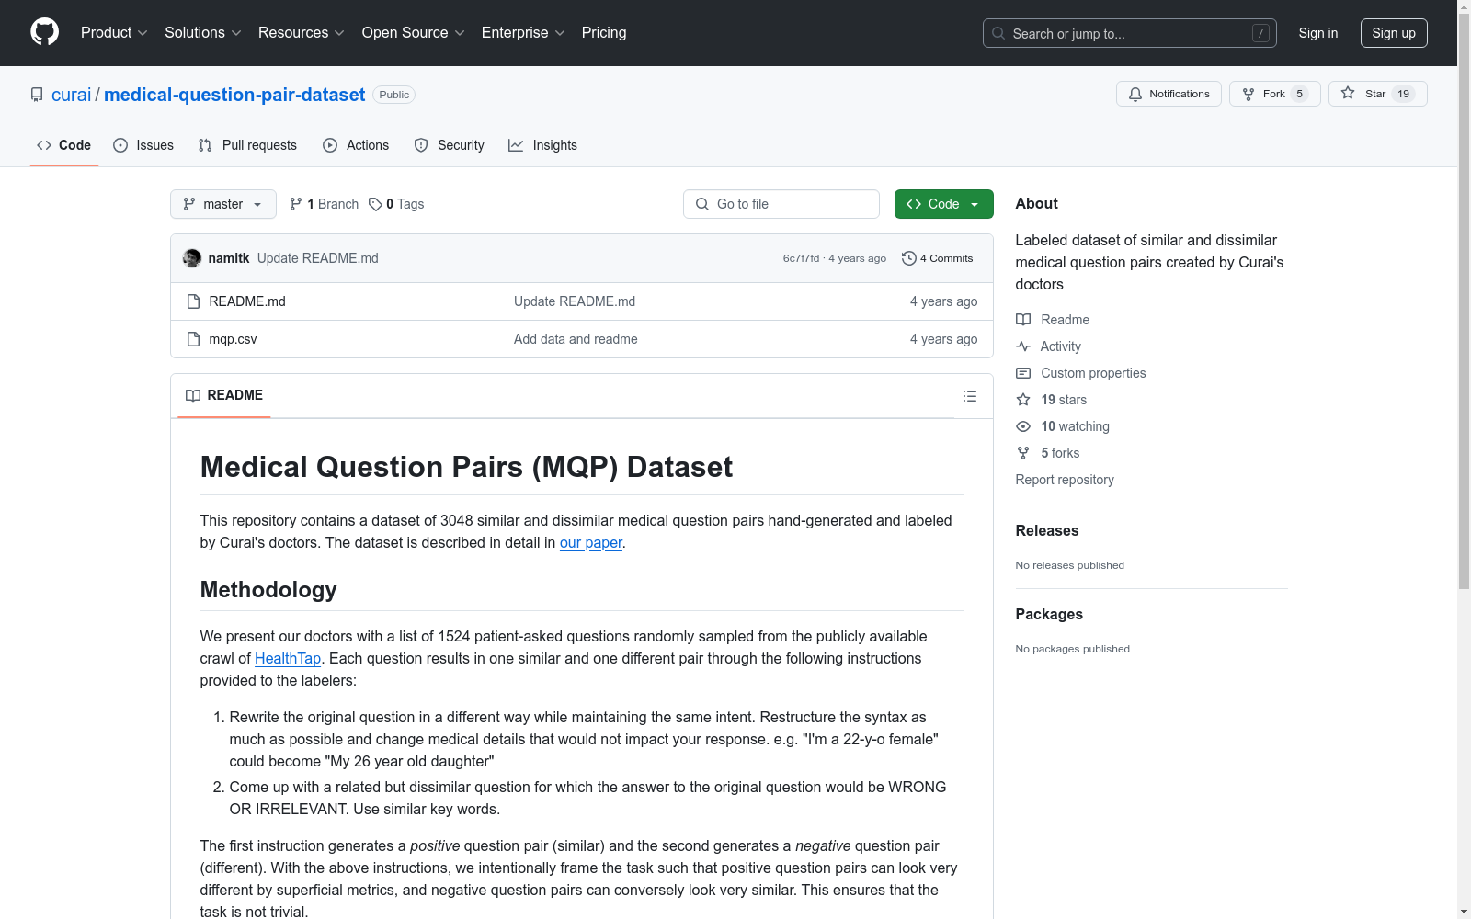Click the Notifications bell icon
Viewport: 1471px width, 919px height.
[1135, 94]
